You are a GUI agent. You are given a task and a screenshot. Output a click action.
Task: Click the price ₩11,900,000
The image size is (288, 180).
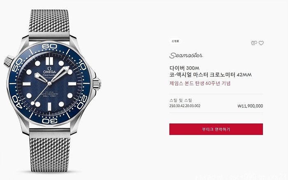(250, 106)
